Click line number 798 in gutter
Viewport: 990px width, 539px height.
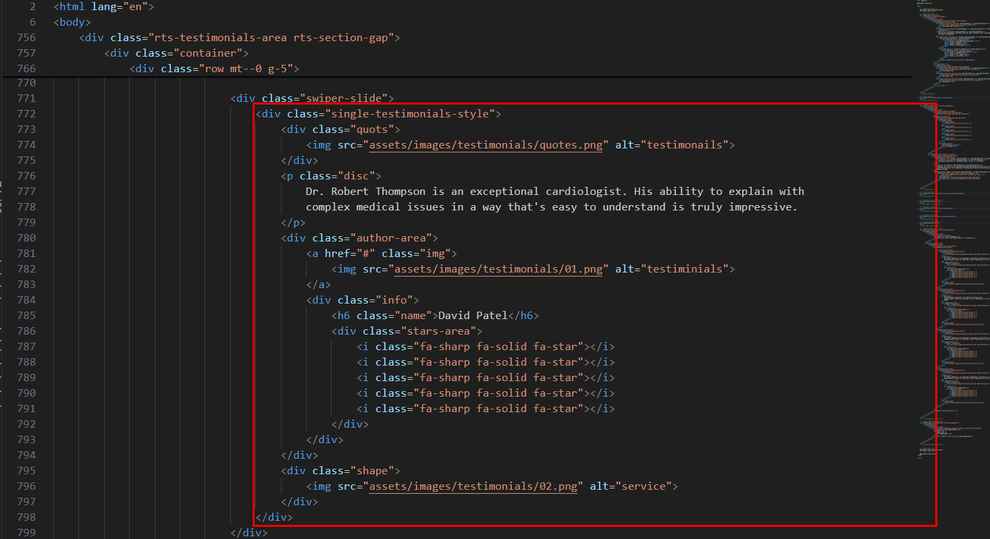click(x=26, y=517)
